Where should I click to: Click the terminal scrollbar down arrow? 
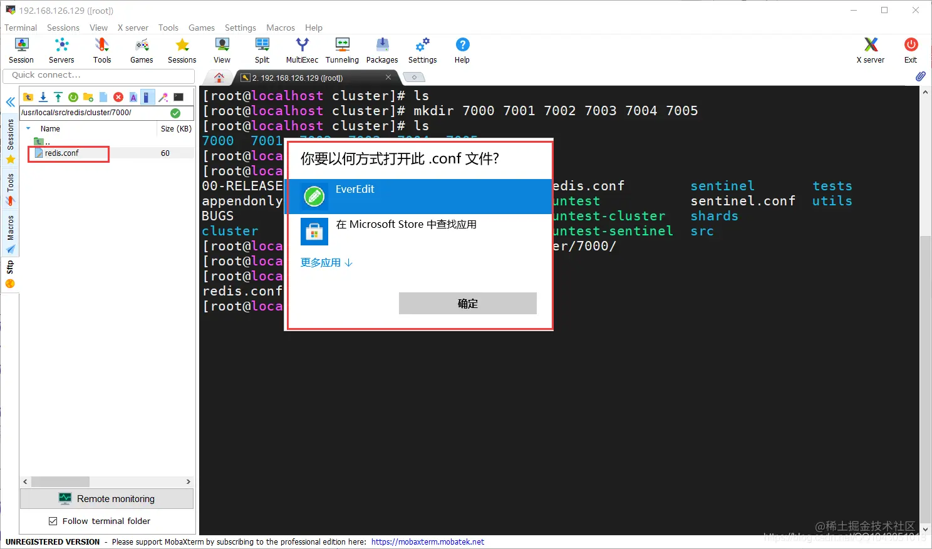tap(926, 530)
